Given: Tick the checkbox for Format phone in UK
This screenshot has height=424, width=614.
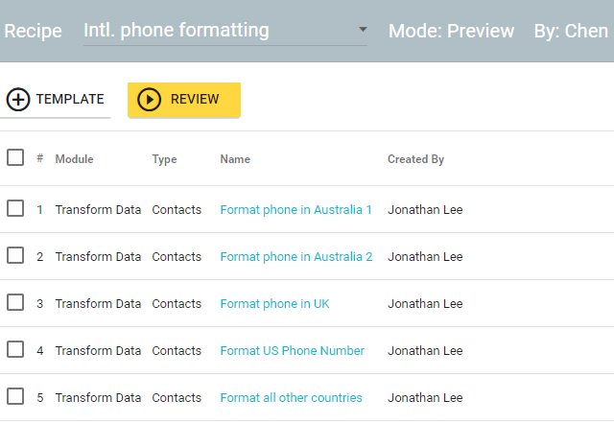Looking at the screenshot, I should pyautogui.click(x=15, y=302).
